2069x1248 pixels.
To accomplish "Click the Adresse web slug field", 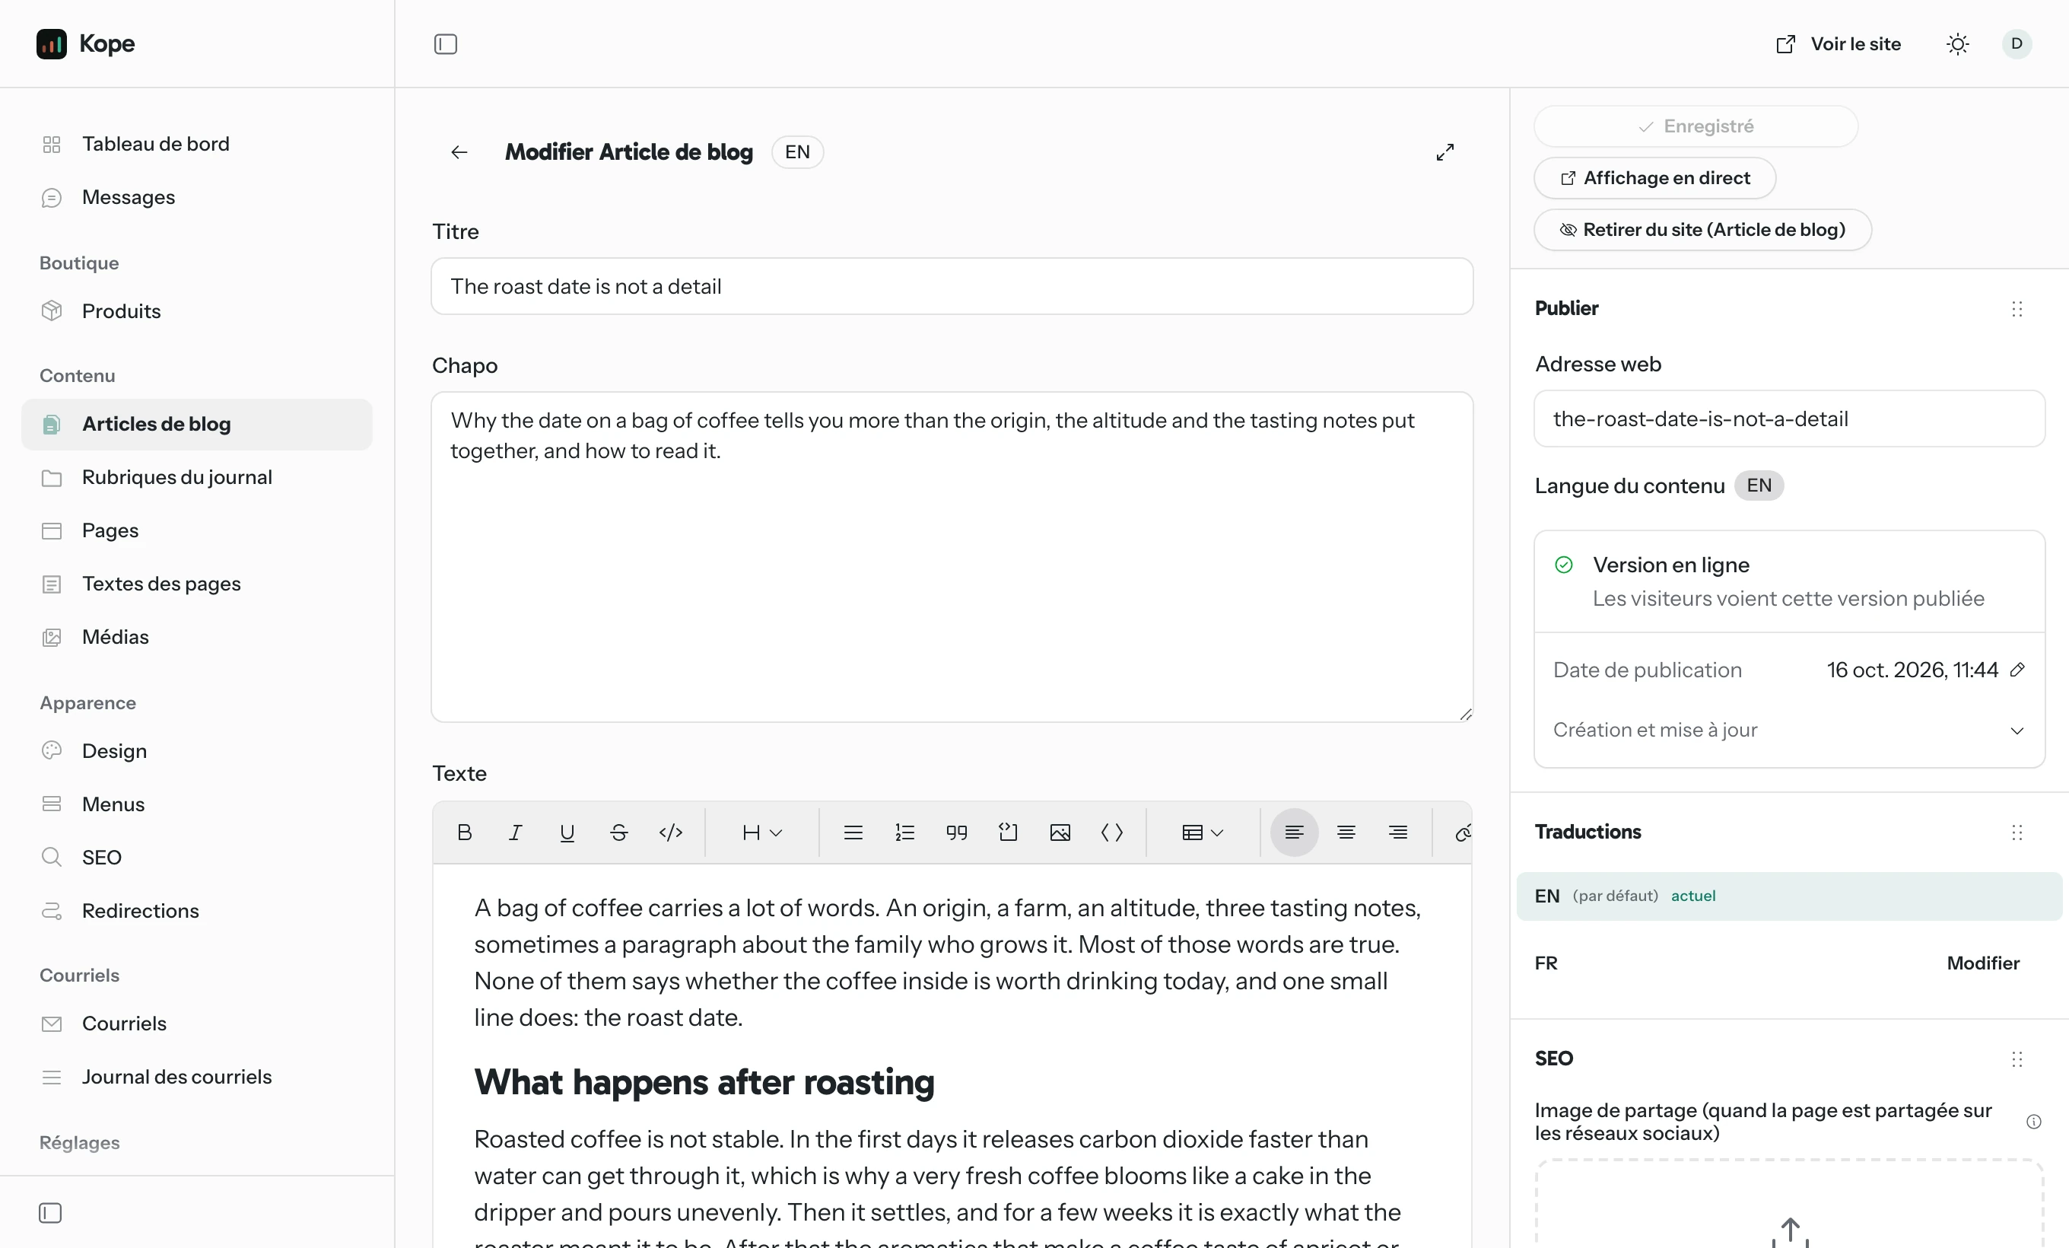I will click(x=1789, y=419).
